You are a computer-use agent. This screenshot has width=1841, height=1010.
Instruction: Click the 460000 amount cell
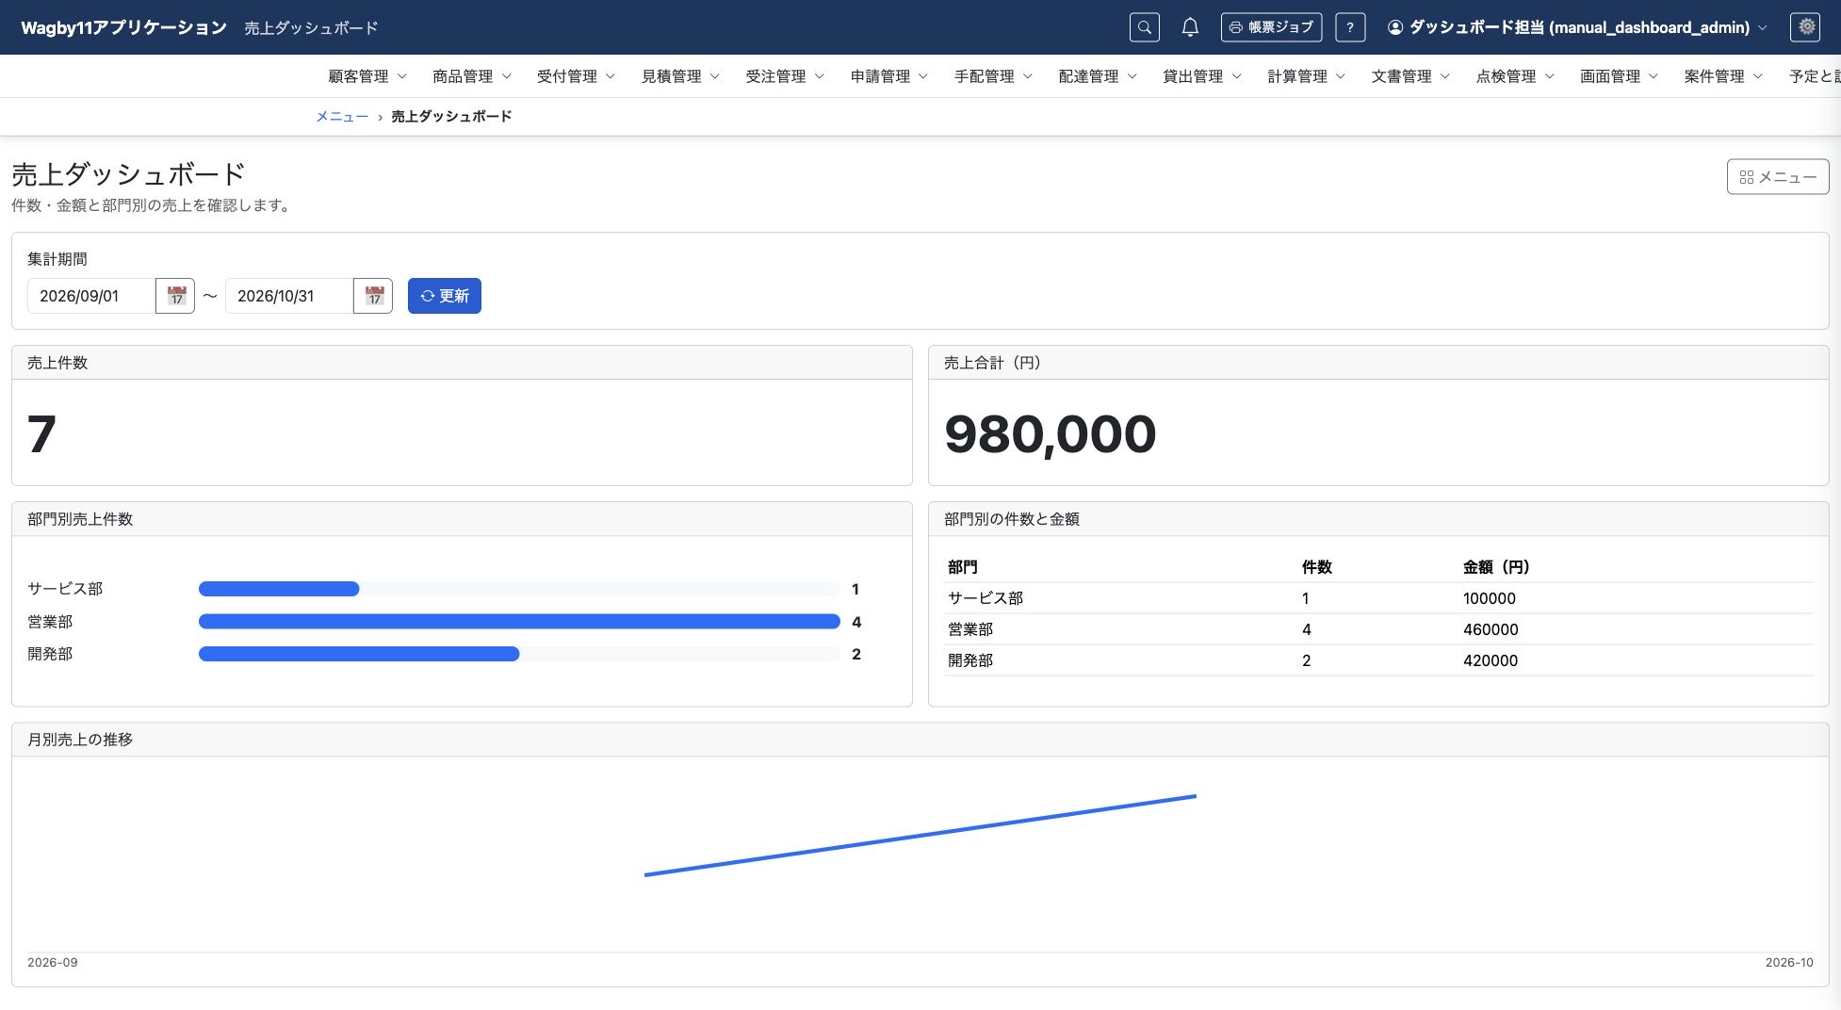coord(1491,629)
